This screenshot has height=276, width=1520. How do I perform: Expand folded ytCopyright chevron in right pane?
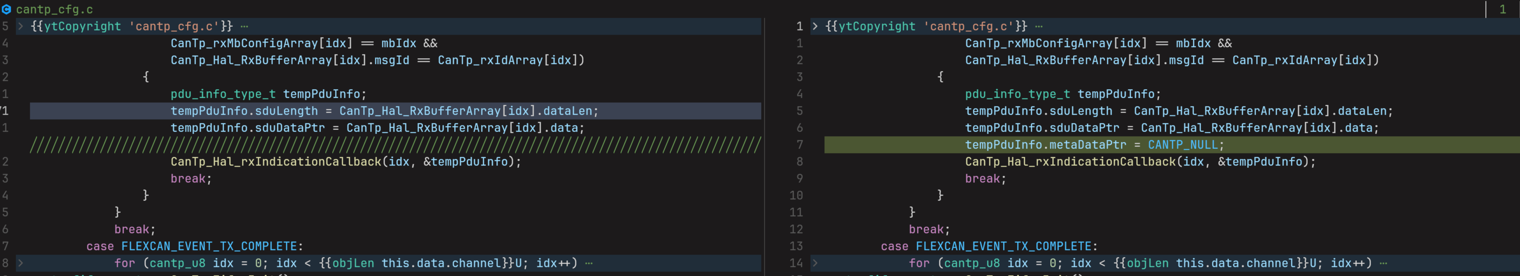815,26
